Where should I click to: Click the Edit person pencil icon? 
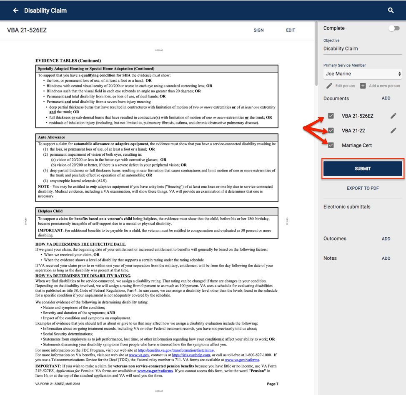click(329, 86)
